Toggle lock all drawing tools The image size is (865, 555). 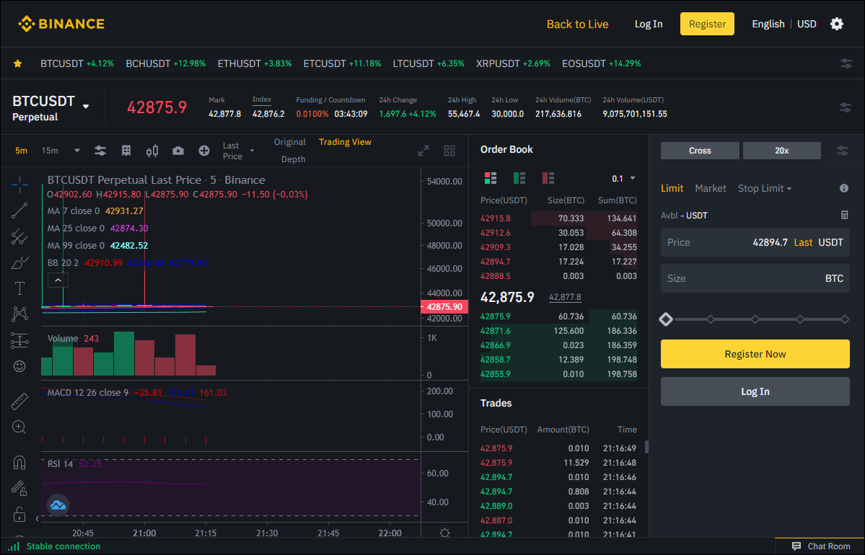tap(19, 514)
